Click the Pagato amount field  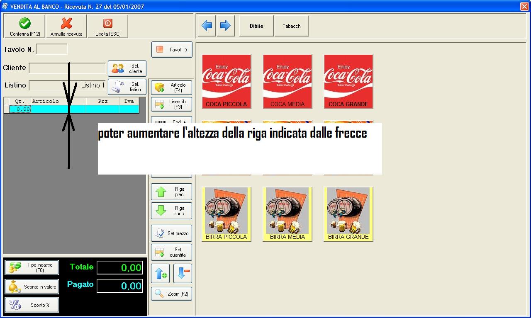(120, 286)
